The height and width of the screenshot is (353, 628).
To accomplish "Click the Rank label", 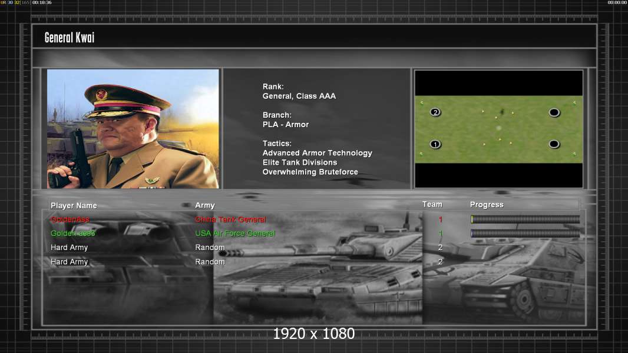I will point(273,86).
